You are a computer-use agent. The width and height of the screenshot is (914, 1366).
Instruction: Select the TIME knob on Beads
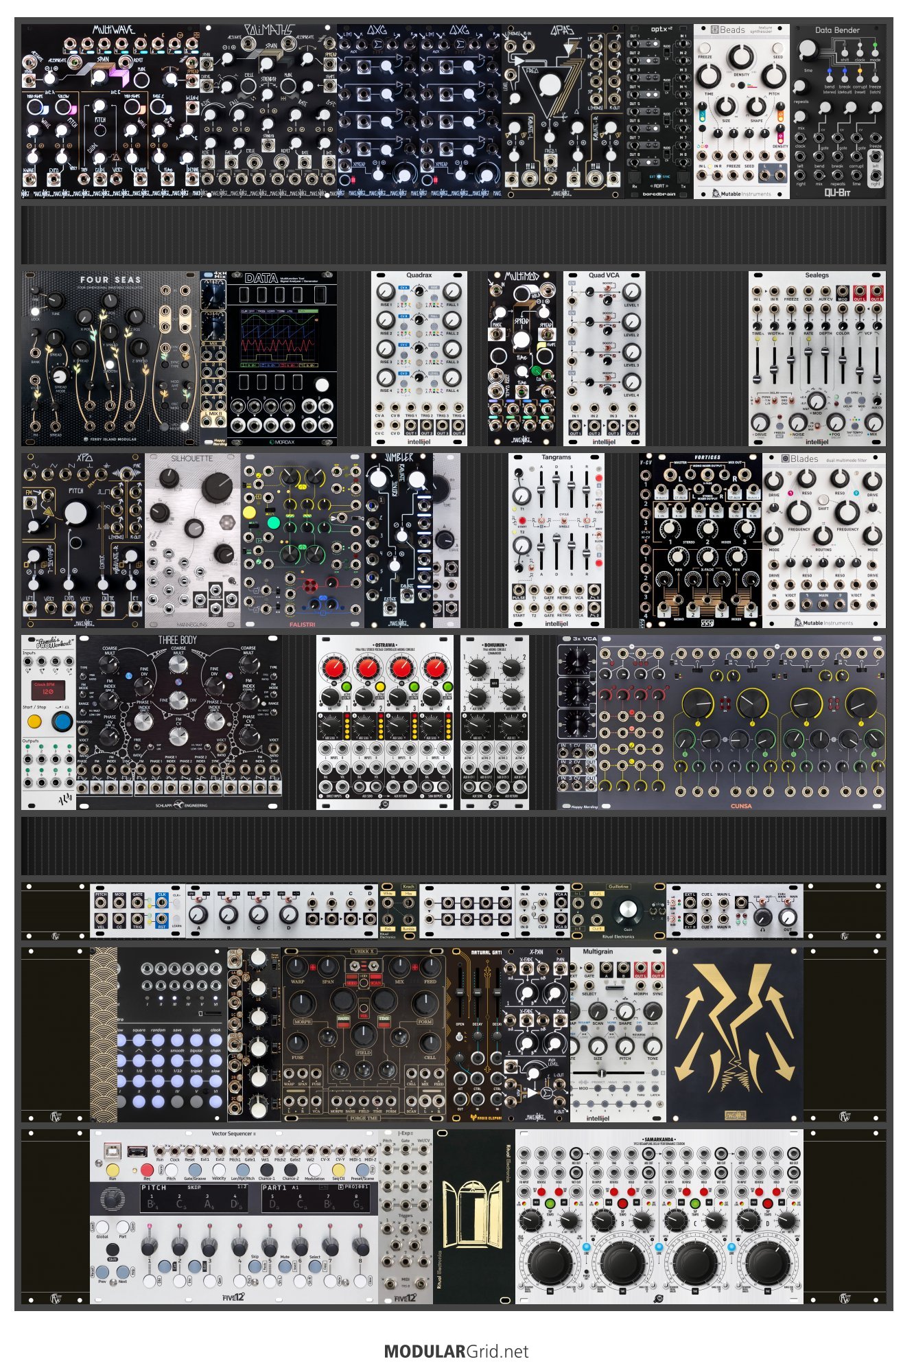(x=709, y=76)
